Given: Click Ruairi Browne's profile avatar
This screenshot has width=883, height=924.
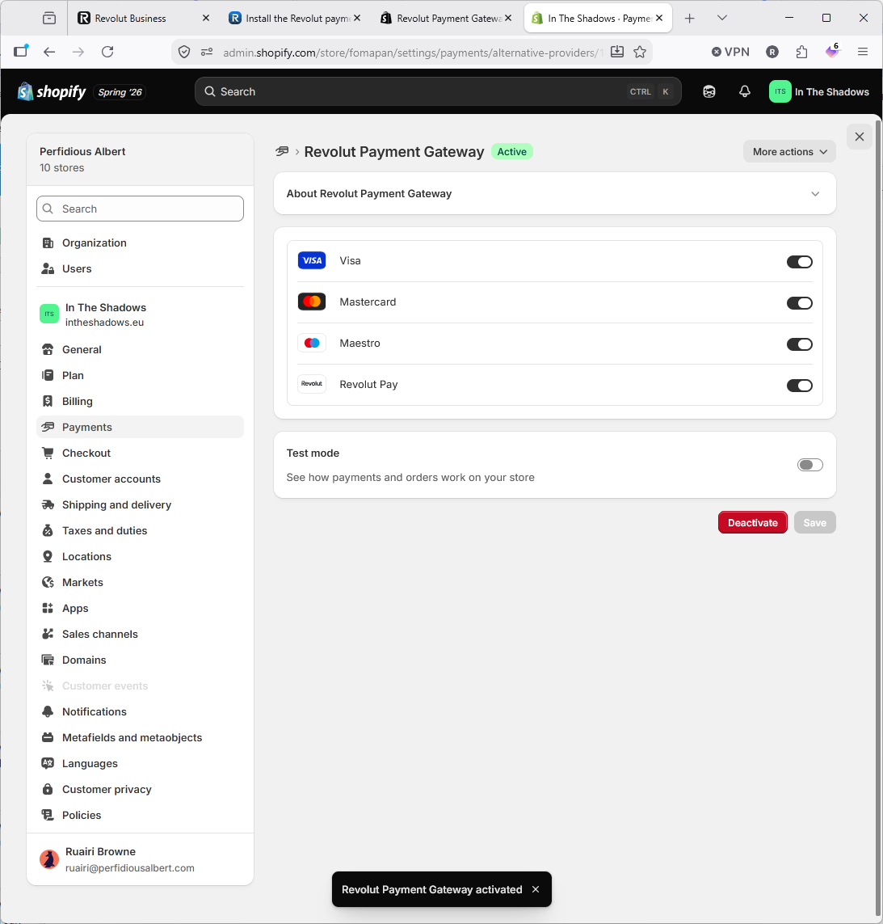Looking at the screenshot, I should (49, 859).
